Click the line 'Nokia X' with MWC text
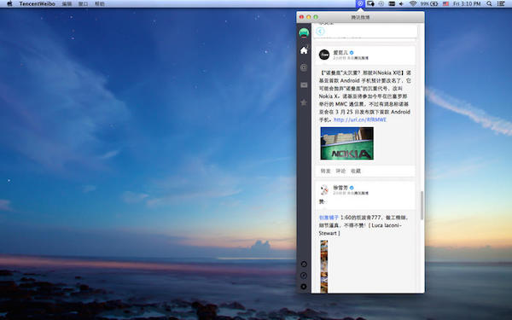This screenshot has width=512, height=320. coord(363,96)
